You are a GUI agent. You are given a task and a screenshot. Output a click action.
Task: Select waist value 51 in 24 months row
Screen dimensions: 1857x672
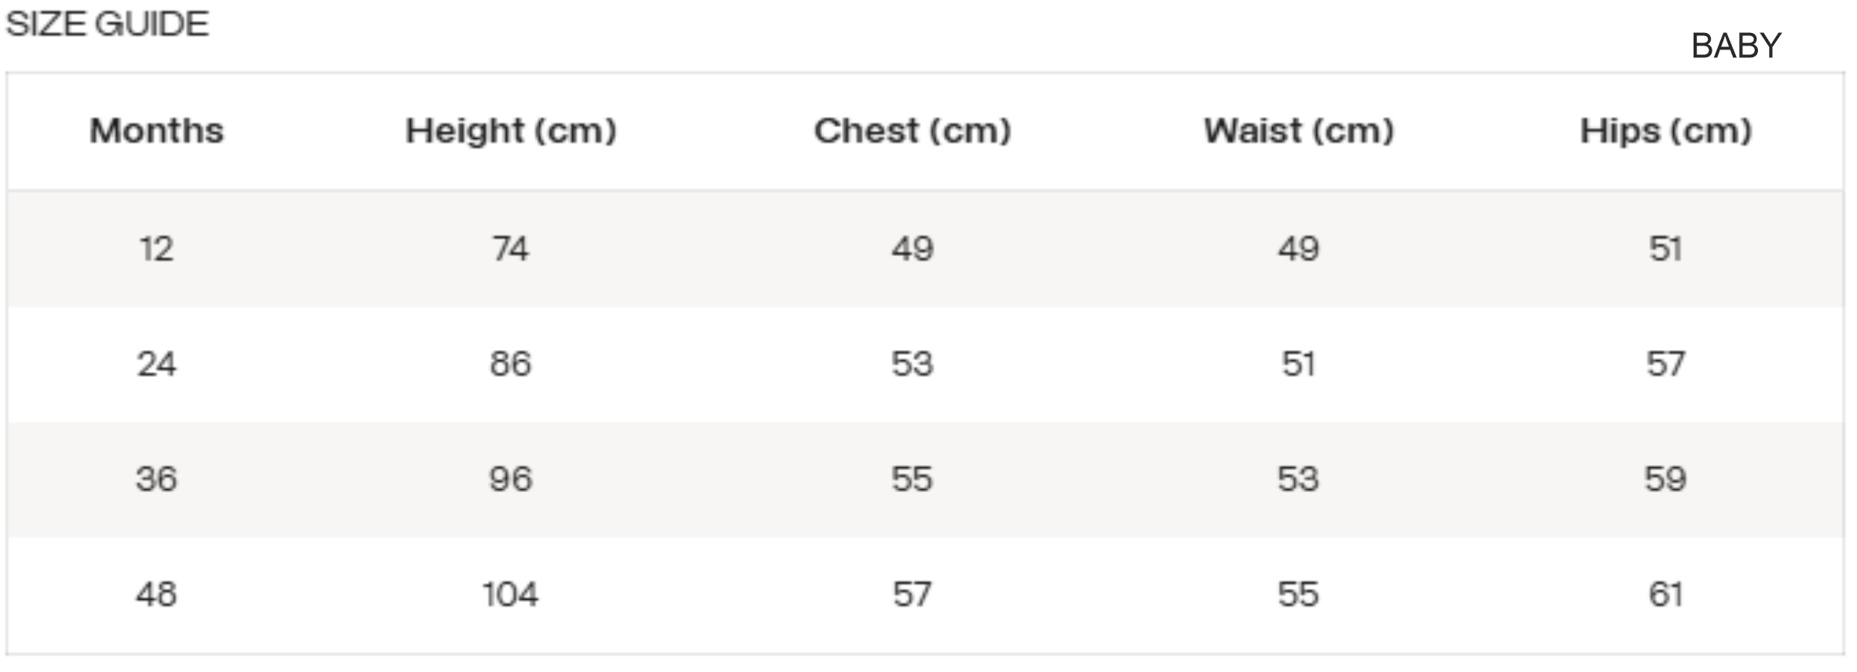click(x=1298, y=364)
